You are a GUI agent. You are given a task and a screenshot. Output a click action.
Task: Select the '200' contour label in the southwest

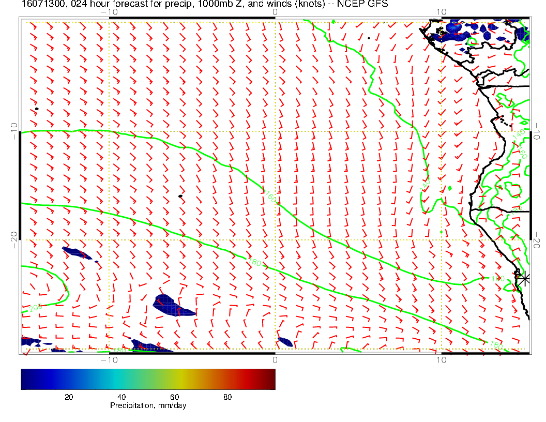pos(36,308)
